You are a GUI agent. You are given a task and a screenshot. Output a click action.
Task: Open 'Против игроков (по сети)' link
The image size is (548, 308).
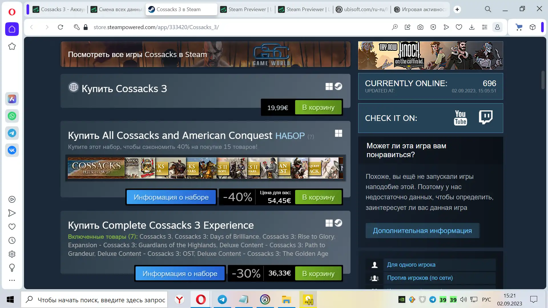(420, 278)
